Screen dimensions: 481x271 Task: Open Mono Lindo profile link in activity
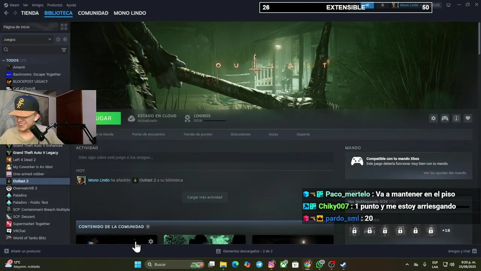pyautogui.click(x=99, y=180)
